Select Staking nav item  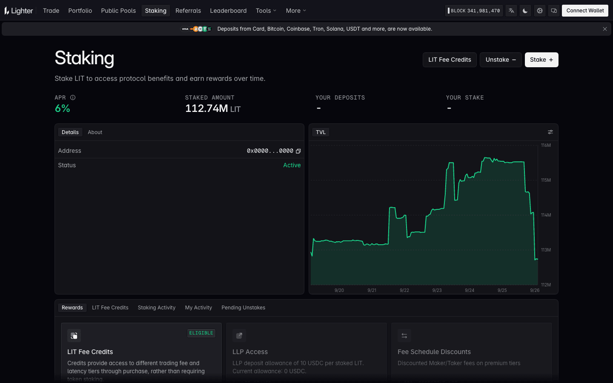(x=156, y=11)
